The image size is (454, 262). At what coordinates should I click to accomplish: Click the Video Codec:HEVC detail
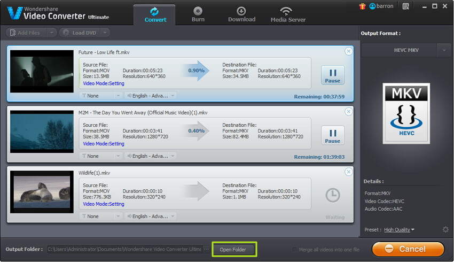pos(384,202)
